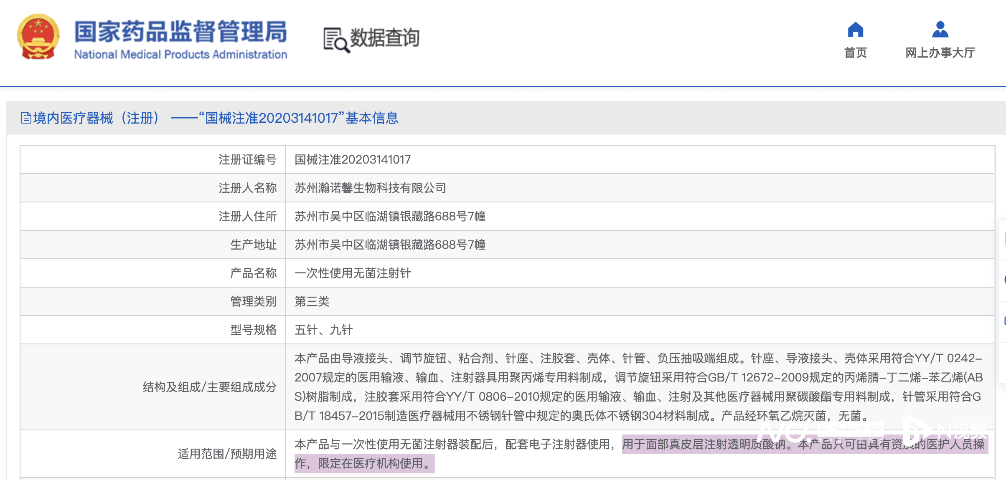The image size is (1006, 480).
Task: Click the 五针、九针 model specification value
Action: [323, 330]
